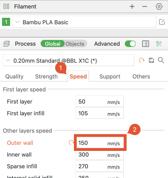Open the 0.20mm Standard preset dropdown
Image resolution: width=168 pixels, height=178 pixels.
coord(69,60)
